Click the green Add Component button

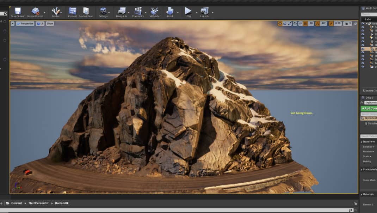[369, 109]
